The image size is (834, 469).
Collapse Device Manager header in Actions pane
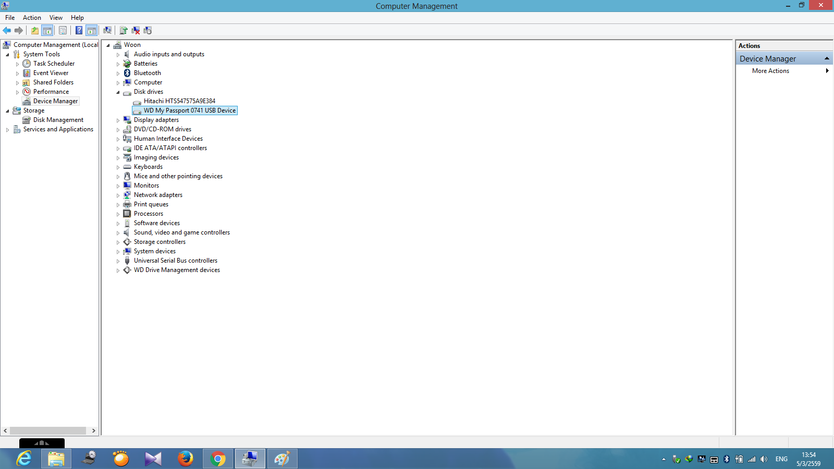click(827, 58)
